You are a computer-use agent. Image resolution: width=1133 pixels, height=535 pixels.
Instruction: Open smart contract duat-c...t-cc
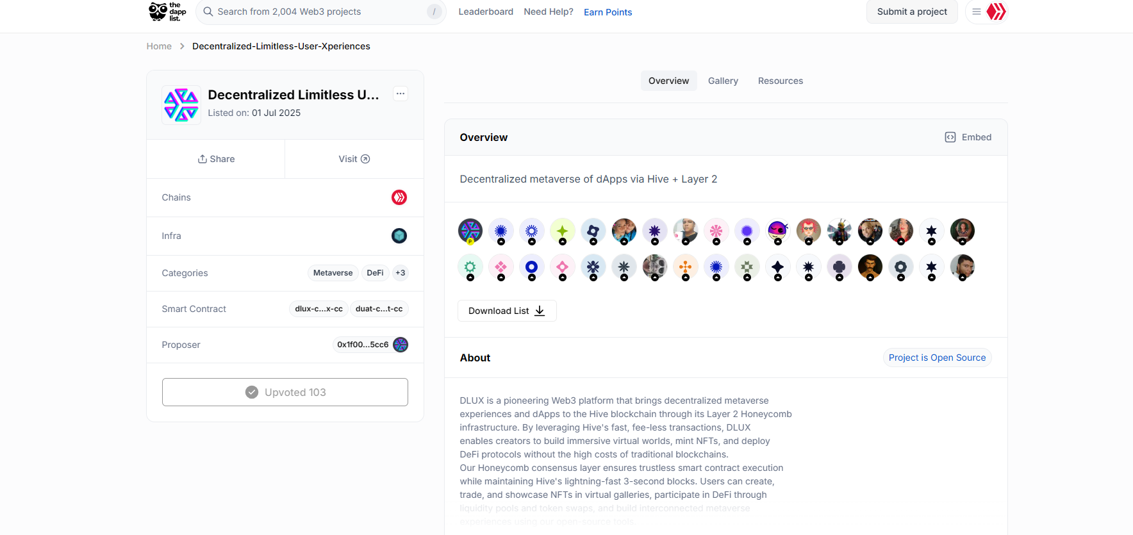(379, 309)
